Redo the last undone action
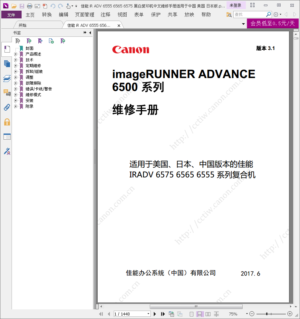Image resolution: width=300 pixels, height=319 pixels. [x=61, y=6]
